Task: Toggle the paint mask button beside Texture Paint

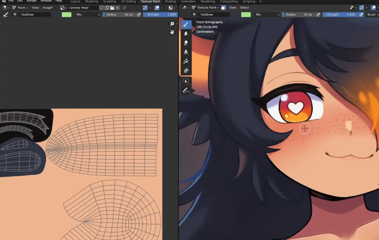Action: tap(223, 8)
